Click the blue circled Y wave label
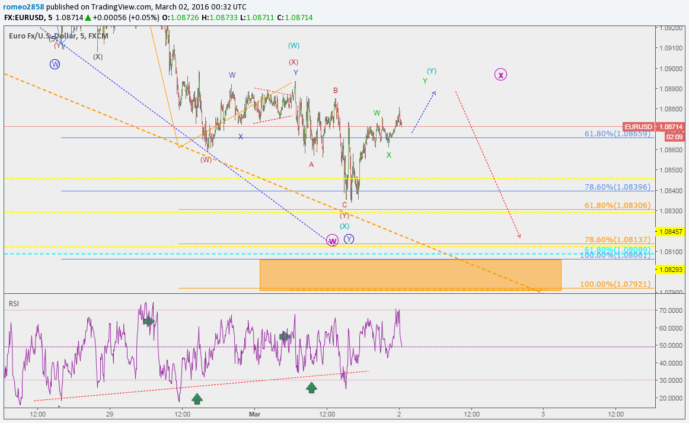Screen dimensions: 689x423 point(349,239)
